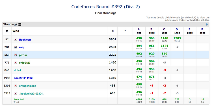This screenshot has width=212, height=107.
Task: Open plzrun's profile link
Action: [x=23, y=55]
